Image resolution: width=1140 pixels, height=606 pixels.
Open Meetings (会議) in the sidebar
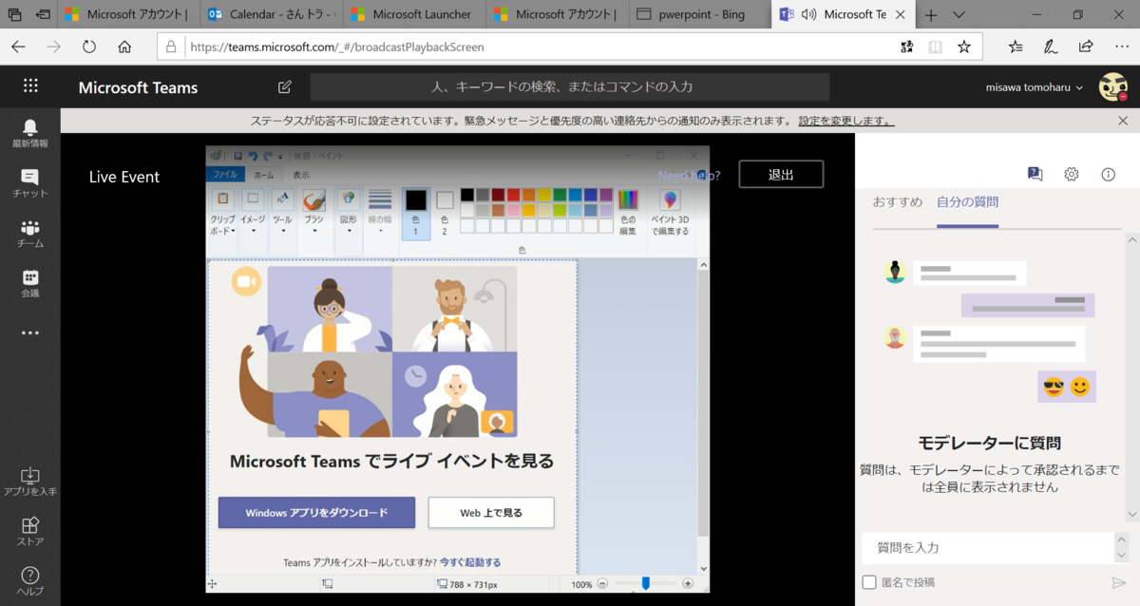(x=30, y=284)
